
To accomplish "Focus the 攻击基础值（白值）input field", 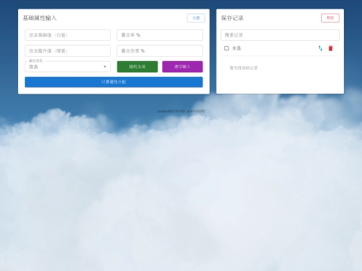I will pyautogui.click(x=68, y=35).
